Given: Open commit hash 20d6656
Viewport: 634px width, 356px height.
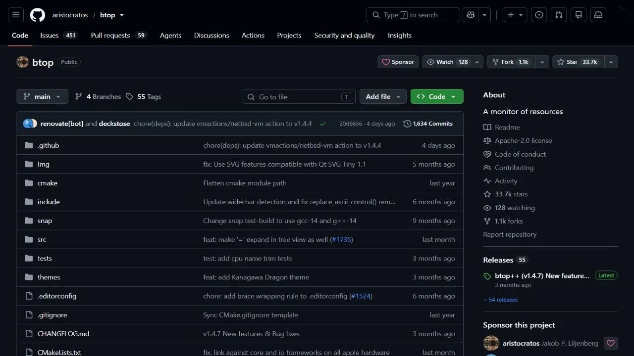Looking at the screenshot, I should pyautogui.click(x=351, y=124).
